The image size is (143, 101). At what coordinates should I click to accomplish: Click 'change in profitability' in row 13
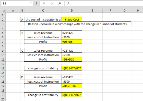tap(43, 68)
